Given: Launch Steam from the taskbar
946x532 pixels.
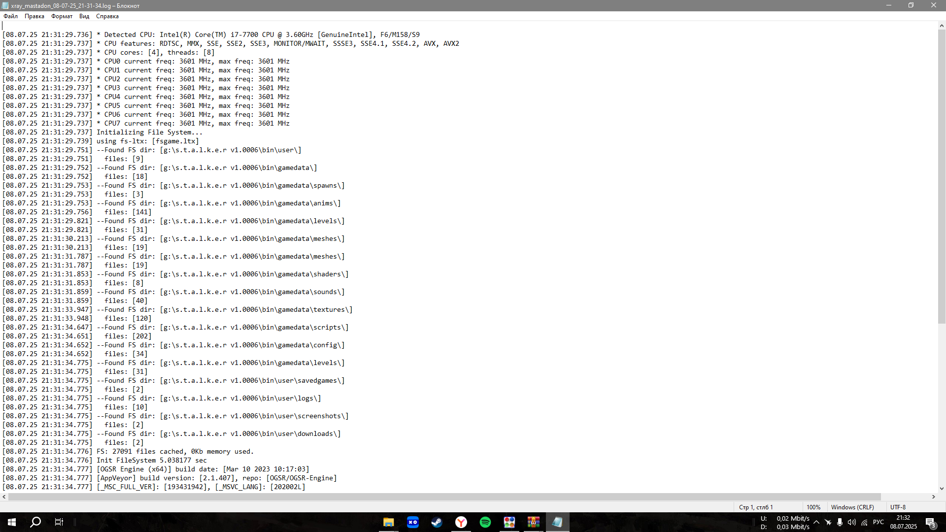Looking at the screenshot, I should click(437, 522).
